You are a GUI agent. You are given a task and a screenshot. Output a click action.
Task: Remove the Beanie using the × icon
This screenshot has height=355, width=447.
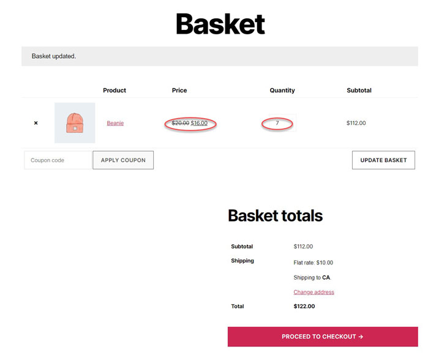(x=36, y=123)
